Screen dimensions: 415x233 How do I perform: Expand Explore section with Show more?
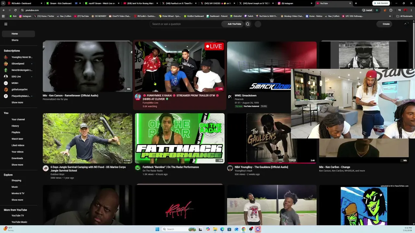[17, 200]
